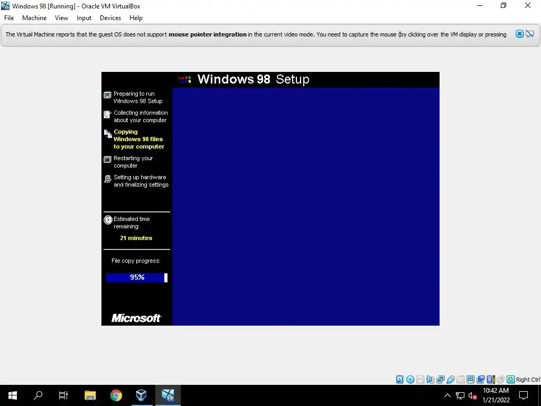The height and width of the screenshot is (406, 541).
Task: Select the Windows 98 VM taskbar button
Action: pos(168,395)
